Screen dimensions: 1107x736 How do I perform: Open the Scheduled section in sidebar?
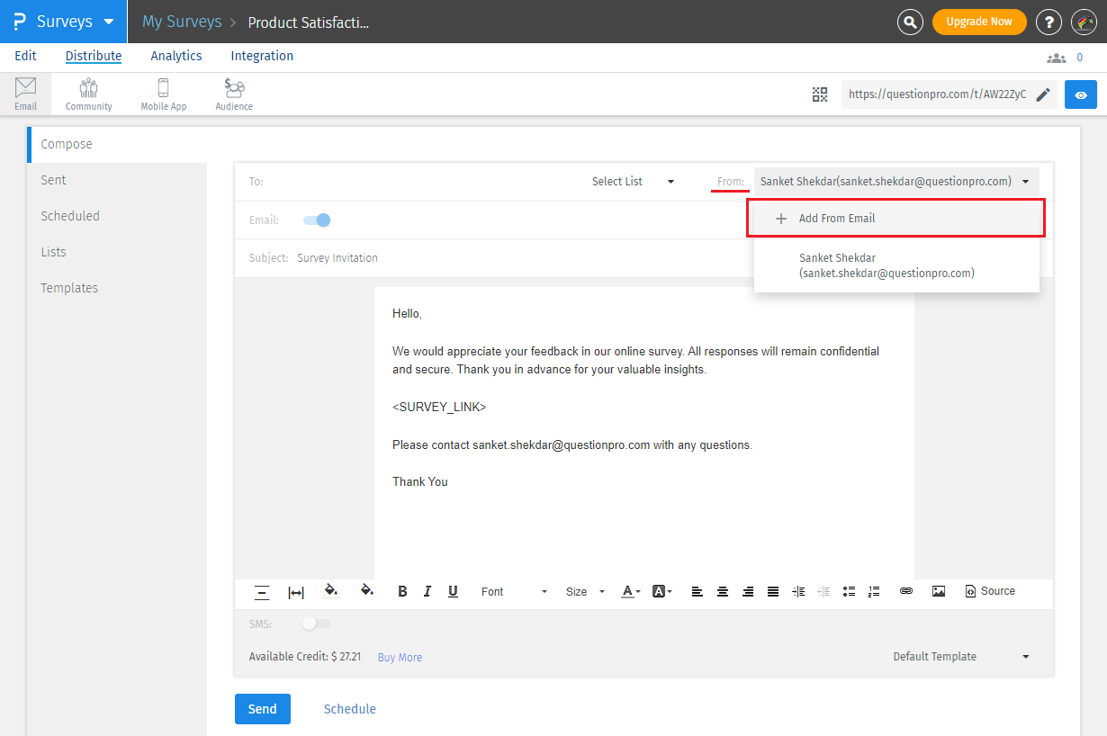point(117,216)
